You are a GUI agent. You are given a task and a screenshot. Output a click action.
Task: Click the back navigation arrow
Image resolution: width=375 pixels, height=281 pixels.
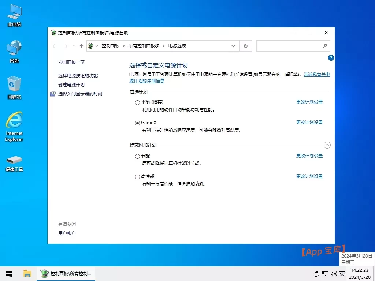(55, 46)
